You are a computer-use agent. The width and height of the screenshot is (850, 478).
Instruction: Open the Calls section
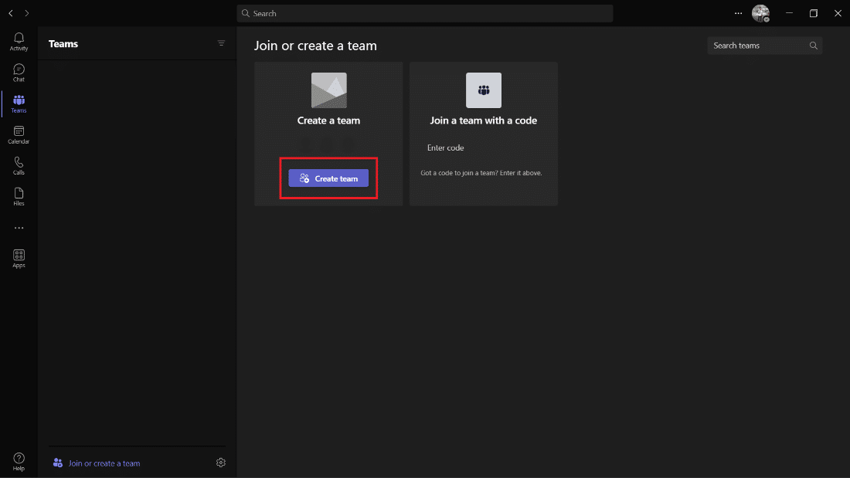click(x=19, y=166)
